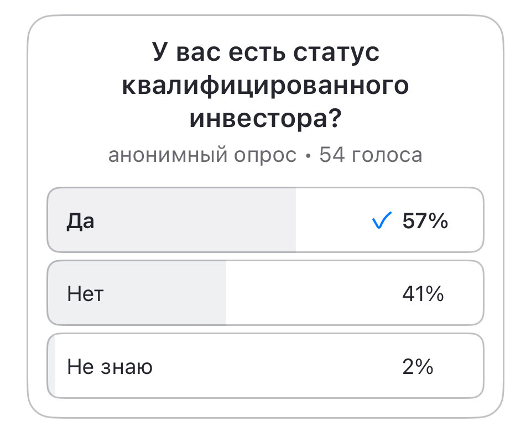Click the Нет answer text label
Screen dimensions: 531x443
coord(85,293)
